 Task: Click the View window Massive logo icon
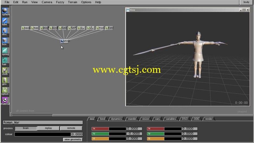click(128, 10)
